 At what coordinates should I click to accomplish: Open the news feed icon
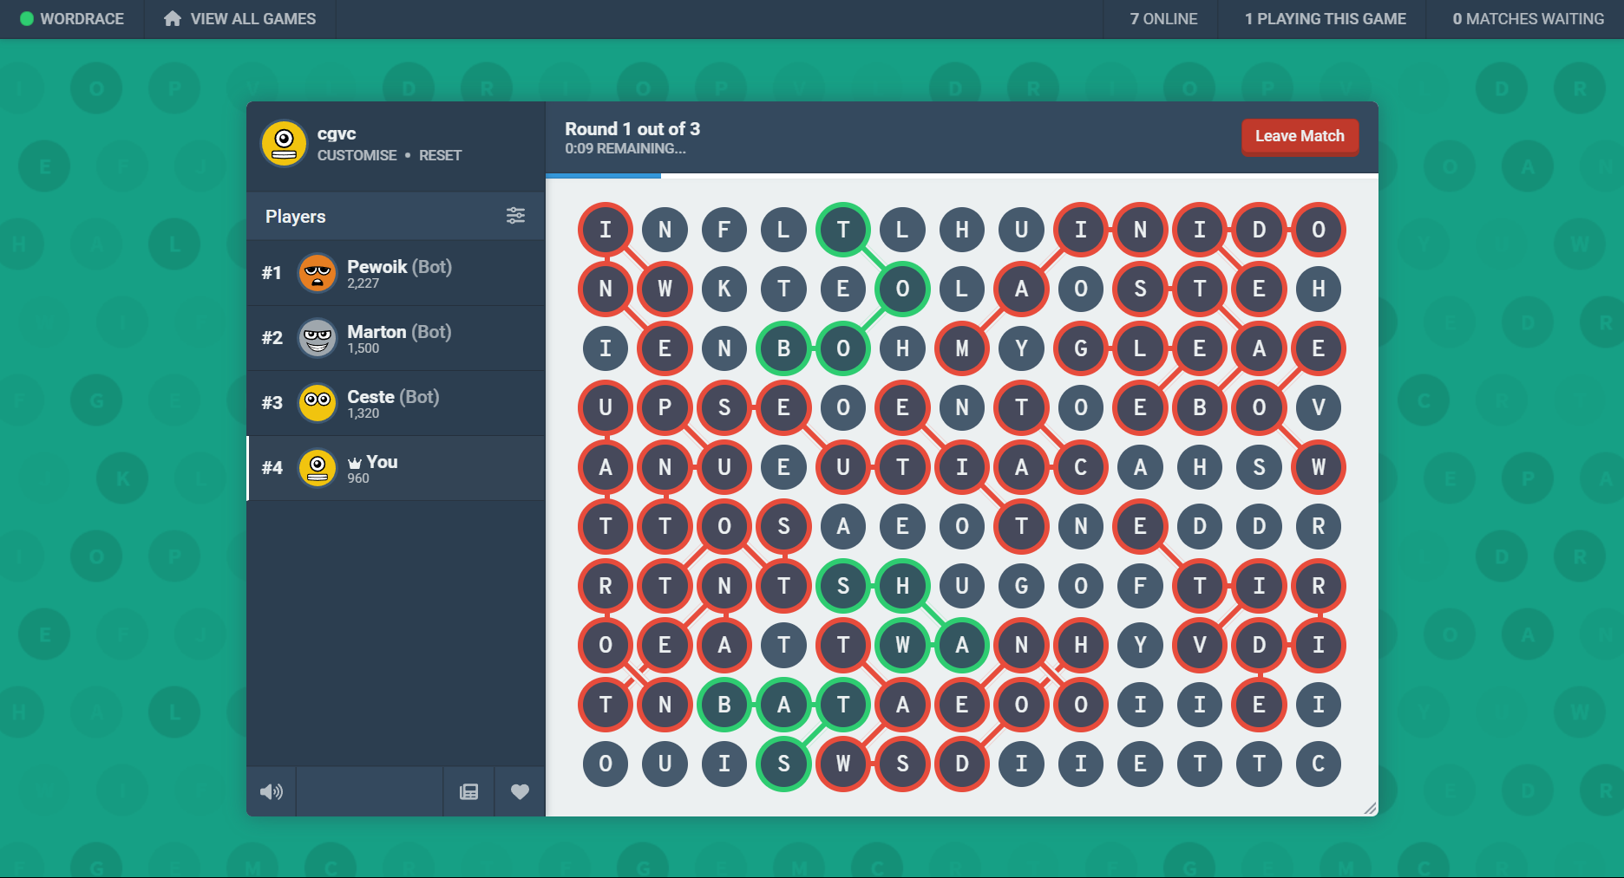(x=468, y=791)
